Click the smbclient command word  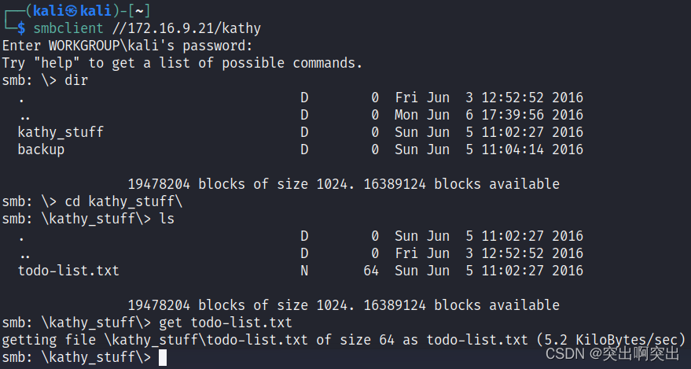pyautogui.click(x=68, y=28)
